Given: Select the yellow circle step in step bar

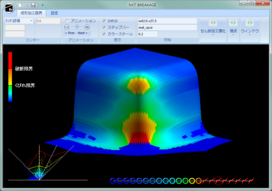Looking at the screenshot, I should click(x=192, y=181).
